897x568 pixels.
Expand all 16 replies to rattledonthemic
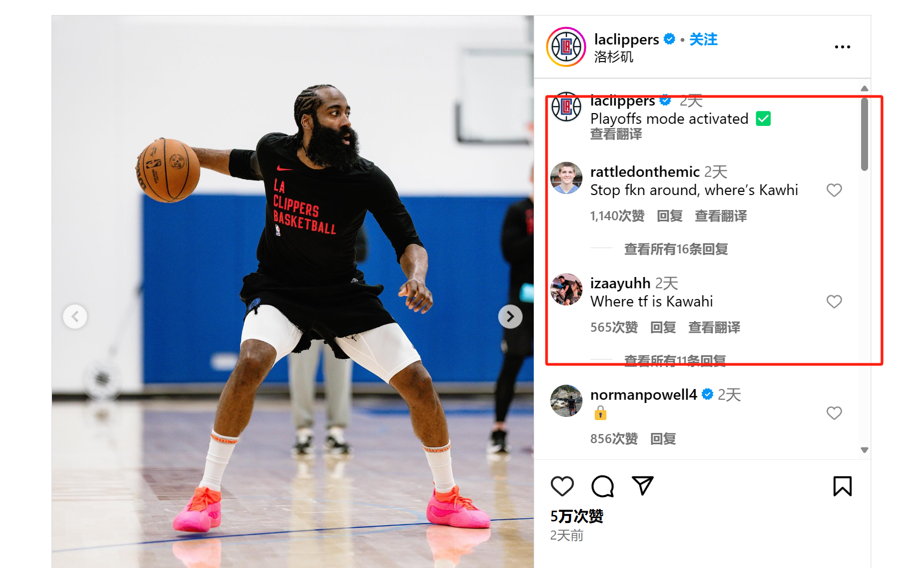pyautogui.click(x=676, y=249)
